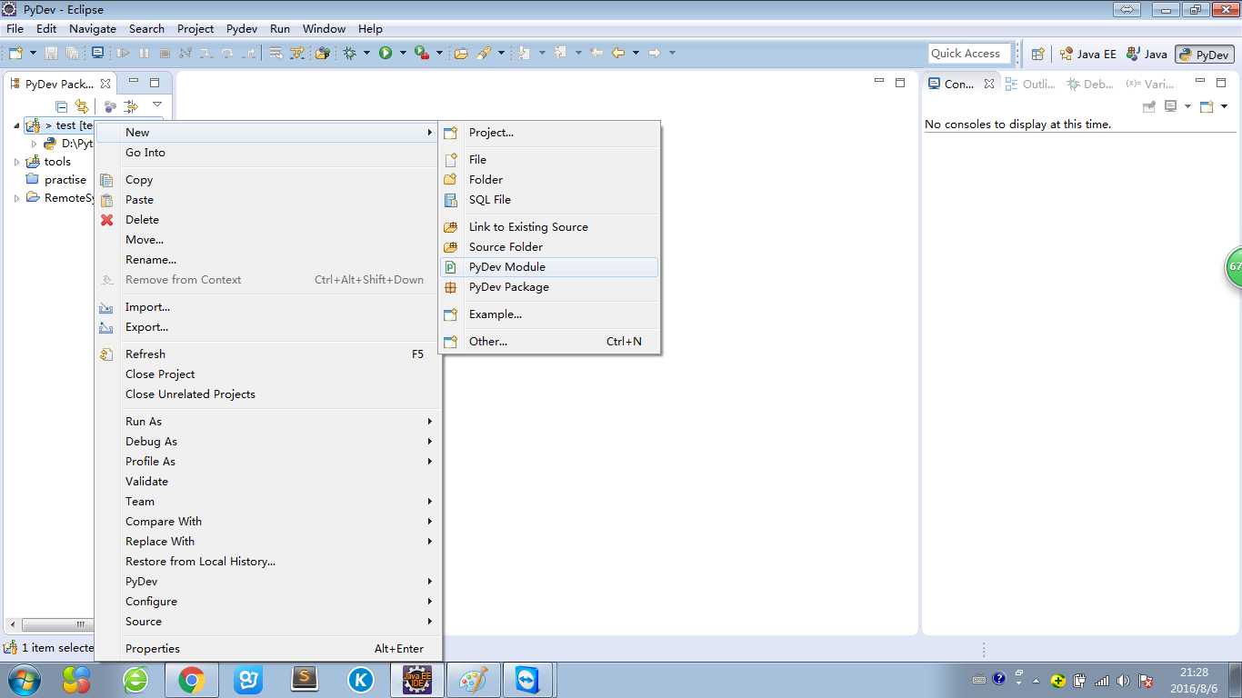The height and width of the screenshot is (698, 1242).
Task: Select PyDev Package in New submenu
Action: coord(548,287)
